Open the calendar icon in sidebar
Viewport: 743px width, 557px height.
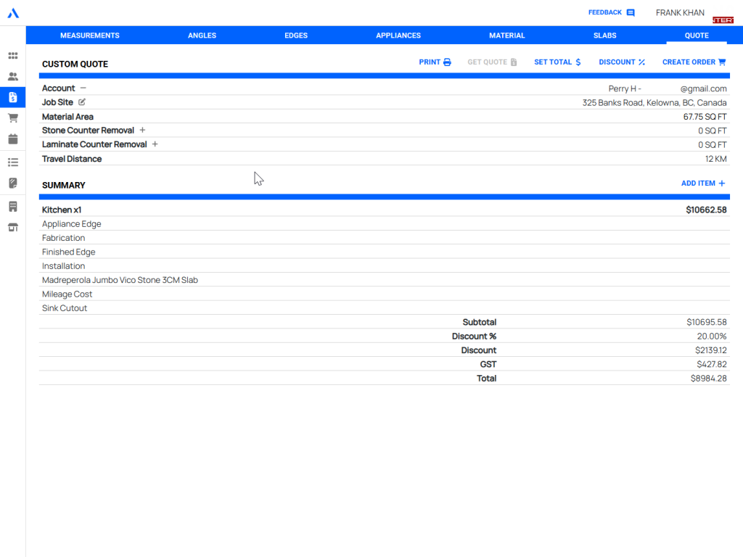pos(13,139)
